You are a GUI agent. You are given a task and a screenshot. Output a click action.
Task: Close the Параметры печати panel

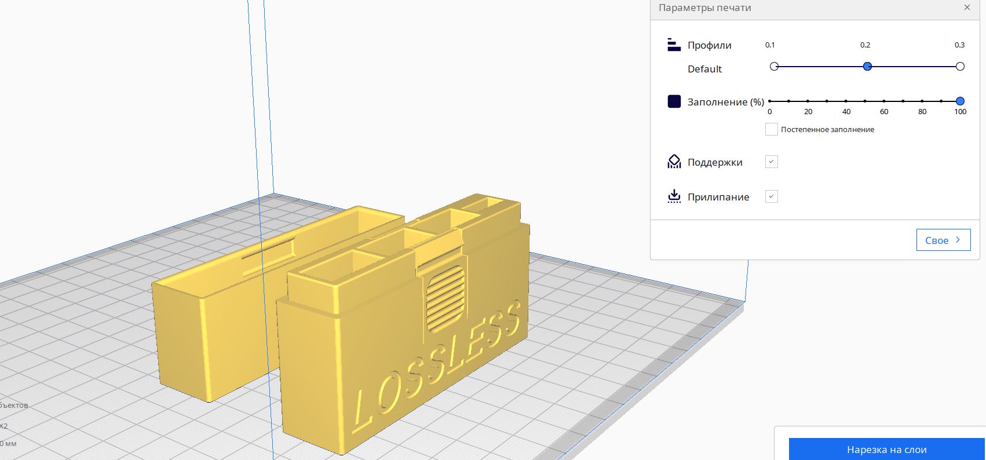[967, 8]
